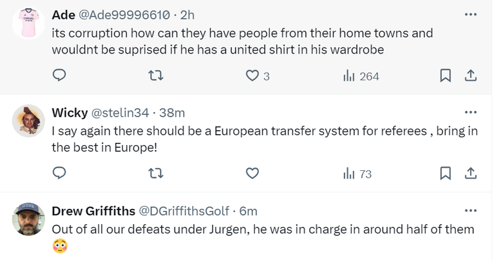Share Wicky's tweet
The height and width of the screenshot is (261, 496).
pyautogui.click(x=470, y=173)
